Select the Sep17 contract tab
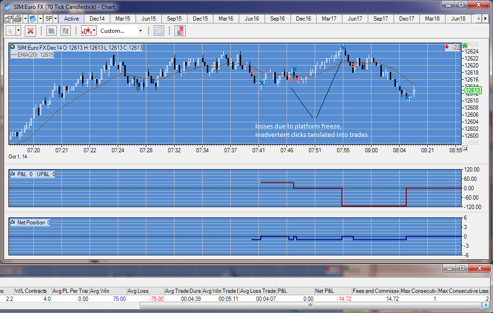Viewport: 493px width, 313px height. (x=380, y=19)
